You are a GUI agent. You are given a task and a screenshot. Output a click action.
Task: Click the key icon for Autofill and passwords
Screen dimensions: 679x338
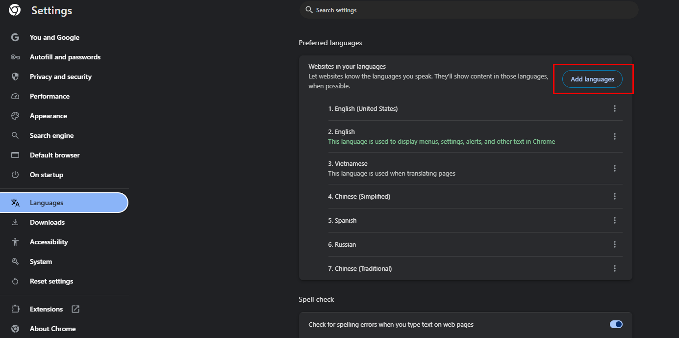(x=15, y=57)
